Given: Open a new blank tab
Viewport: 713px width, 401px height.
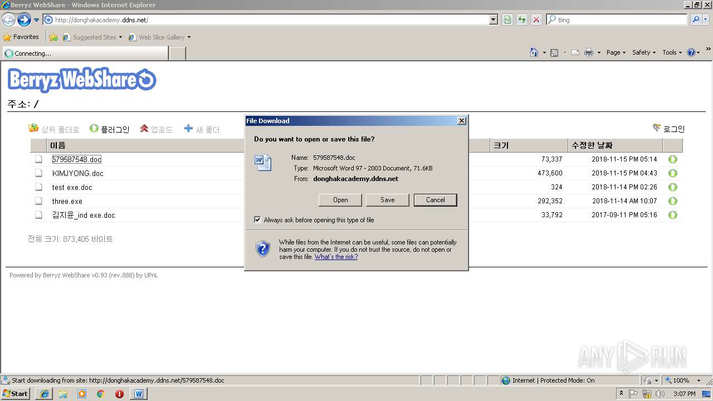Looking at the screenshot, I should (177, 53).
